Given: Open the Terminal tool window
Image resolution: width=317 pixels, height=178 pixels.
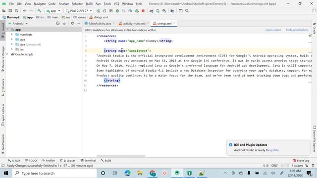Looking at the screenshot, I should [x=88, y=161].
